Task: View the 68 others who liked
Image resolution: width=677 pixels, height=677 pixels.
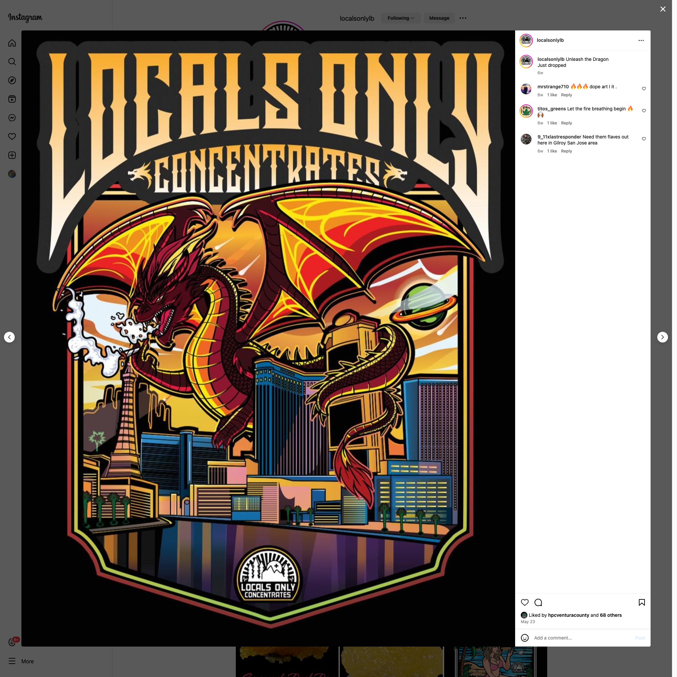Action: point(610,615)
